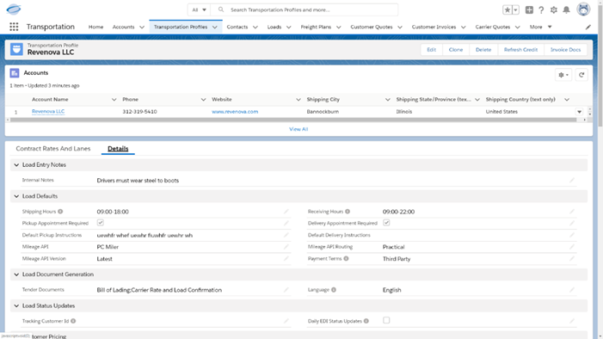The width and height of the screenshot is (603, 339).
Task: Click the Delete button
Action: [483, 50]
